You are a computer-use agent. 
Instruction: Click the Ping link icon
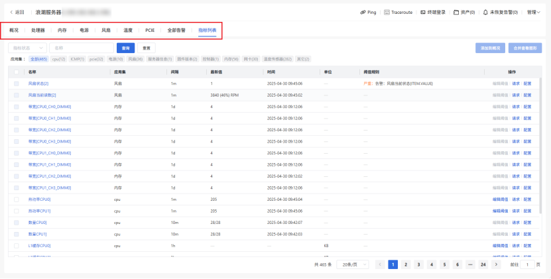(363, 13)
